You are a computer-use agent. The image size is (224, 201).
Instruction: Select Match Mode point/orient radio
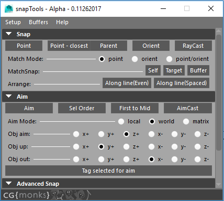pyautogui.click(x=169, y=59)
